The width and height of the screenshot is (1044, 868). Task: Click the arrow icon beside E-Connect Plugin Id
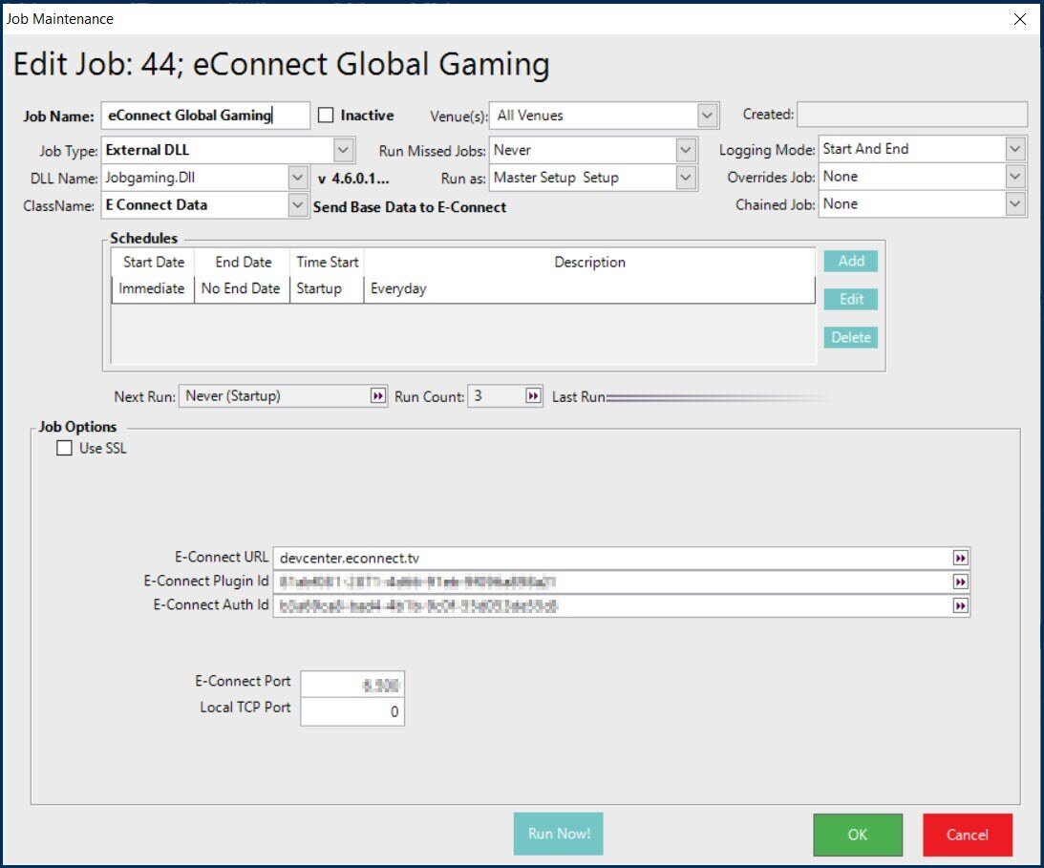tap(959, 582)
